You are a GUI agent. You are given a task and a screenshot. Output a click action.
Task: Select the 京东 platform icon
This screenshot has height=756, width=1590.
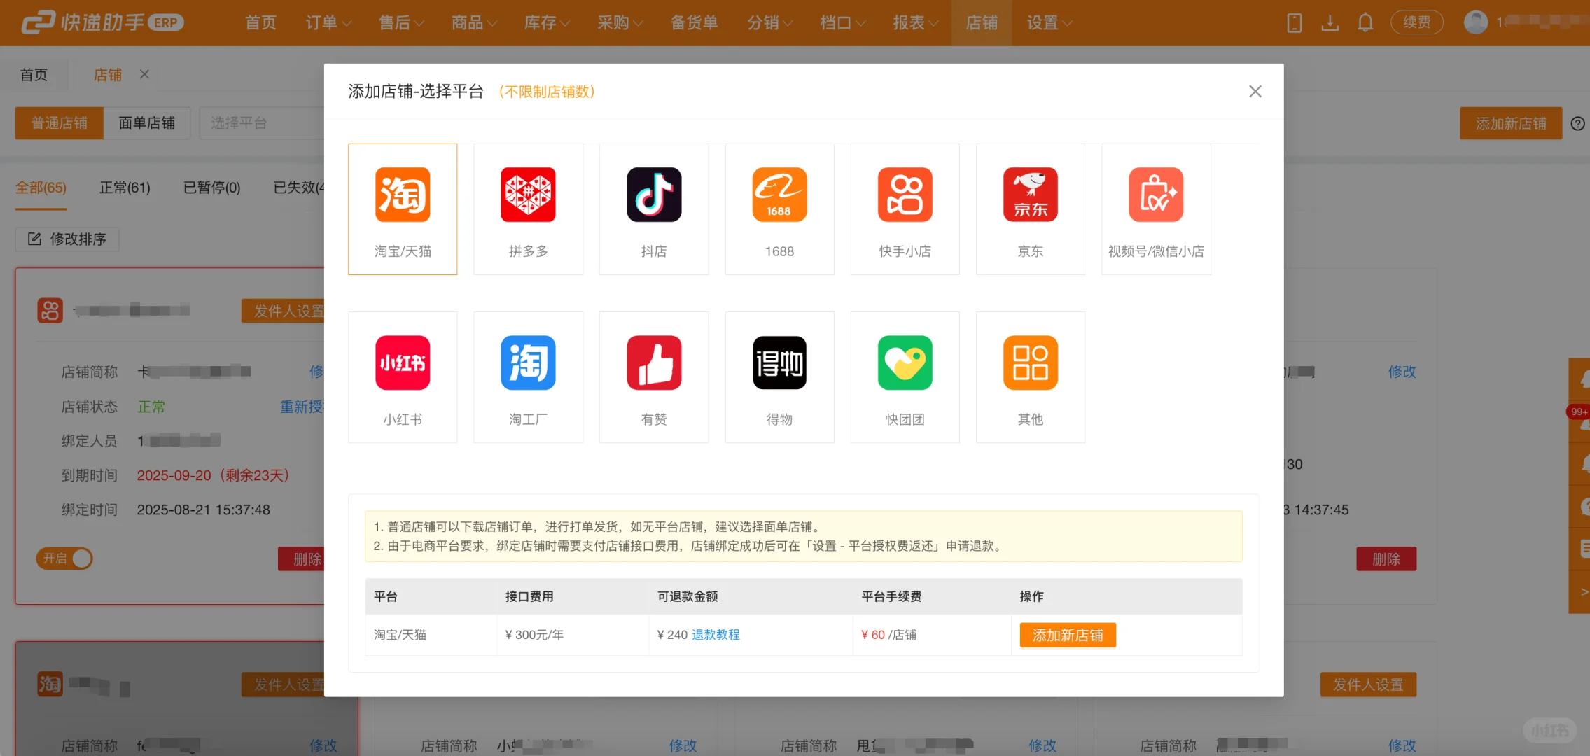[x=1030, y=209]
